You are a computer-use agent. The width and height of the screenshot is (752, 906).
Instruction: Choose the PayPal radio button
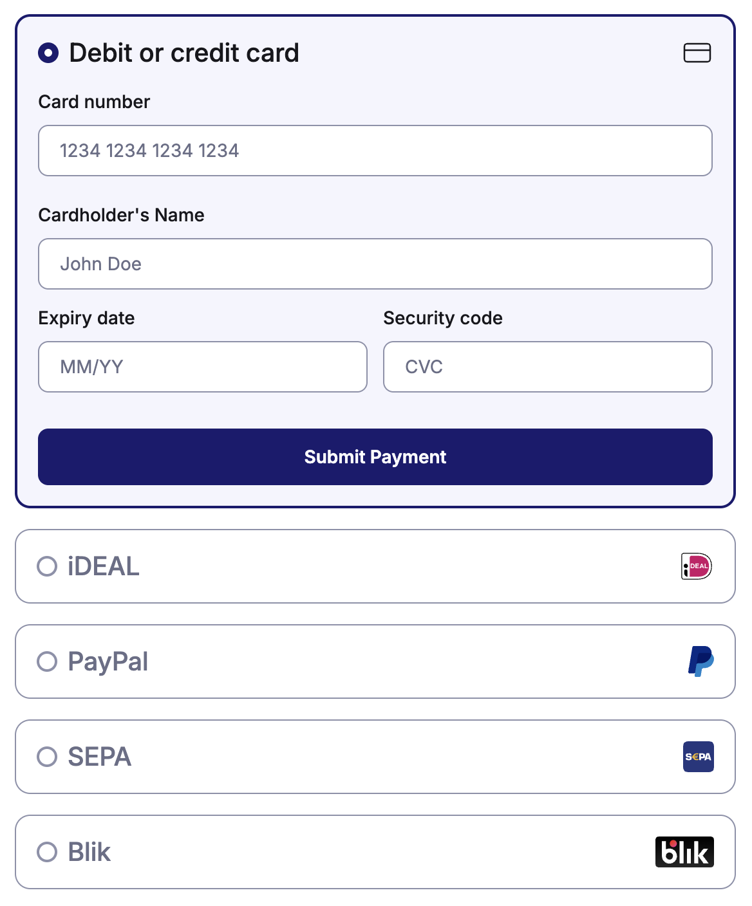coord(47,661)
